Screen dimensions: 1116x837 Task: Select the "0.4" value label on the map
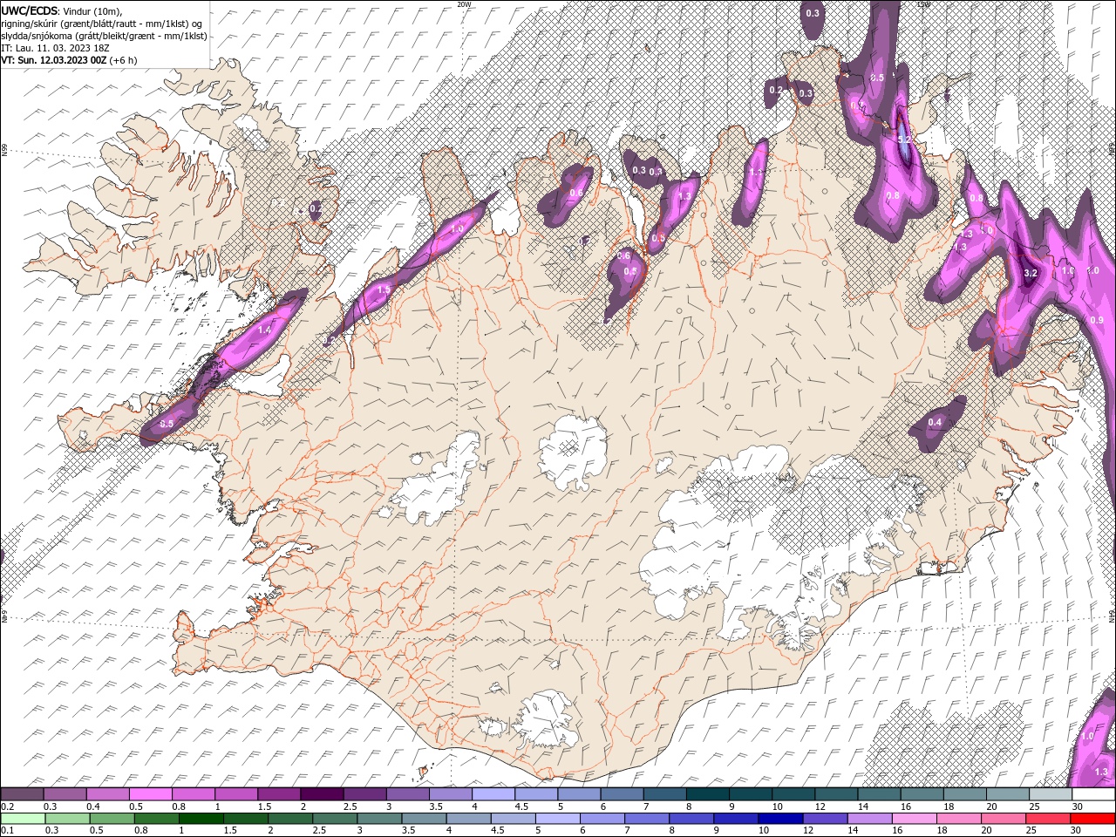pyautogui.click(x=935, y=423)
